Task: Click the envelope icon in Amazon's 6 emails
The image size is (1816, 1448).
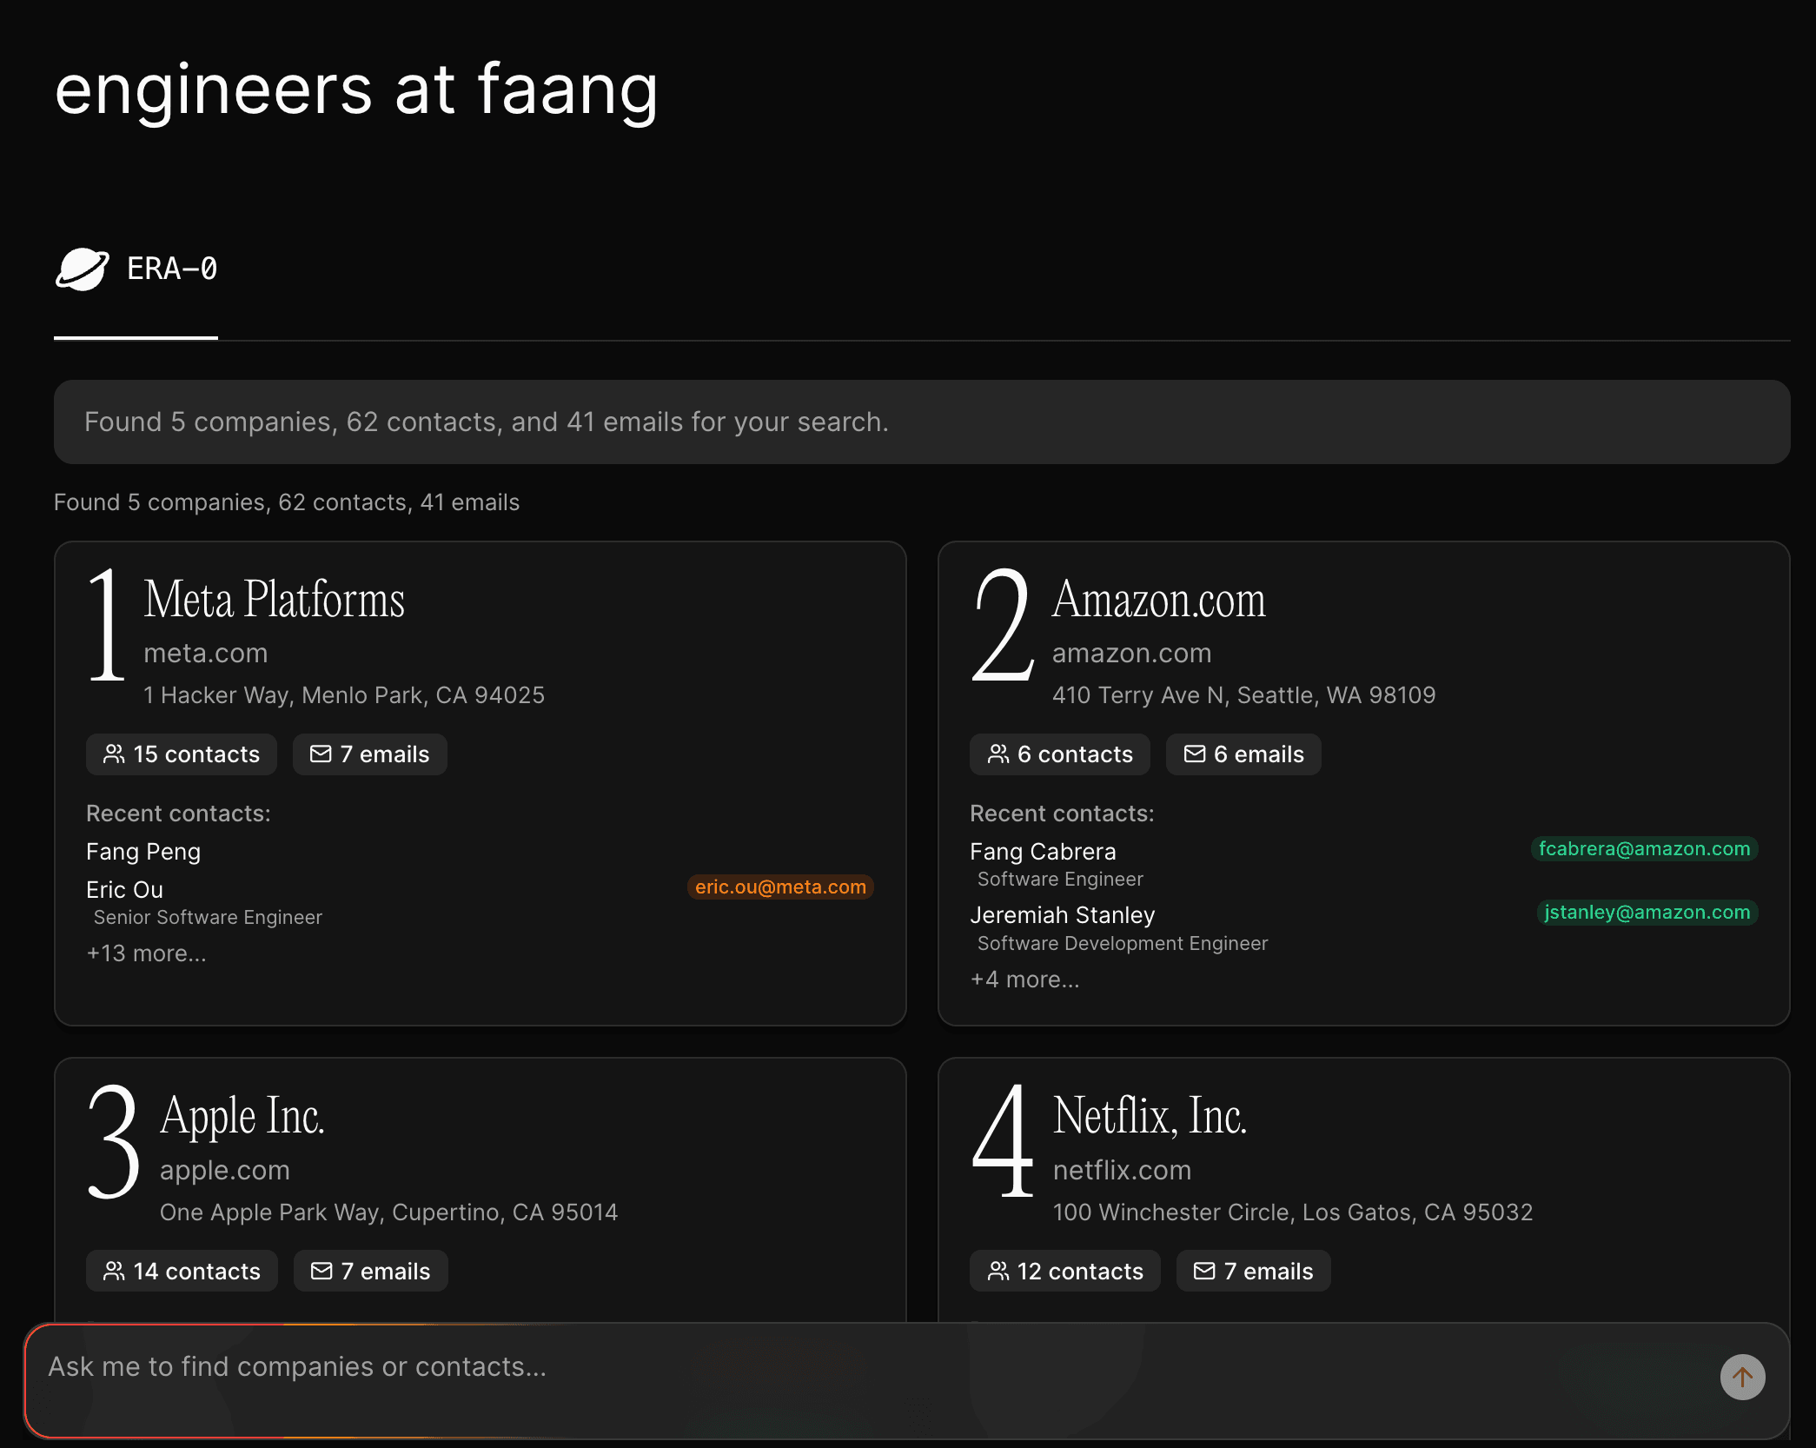Action: tap(1195, 754)
